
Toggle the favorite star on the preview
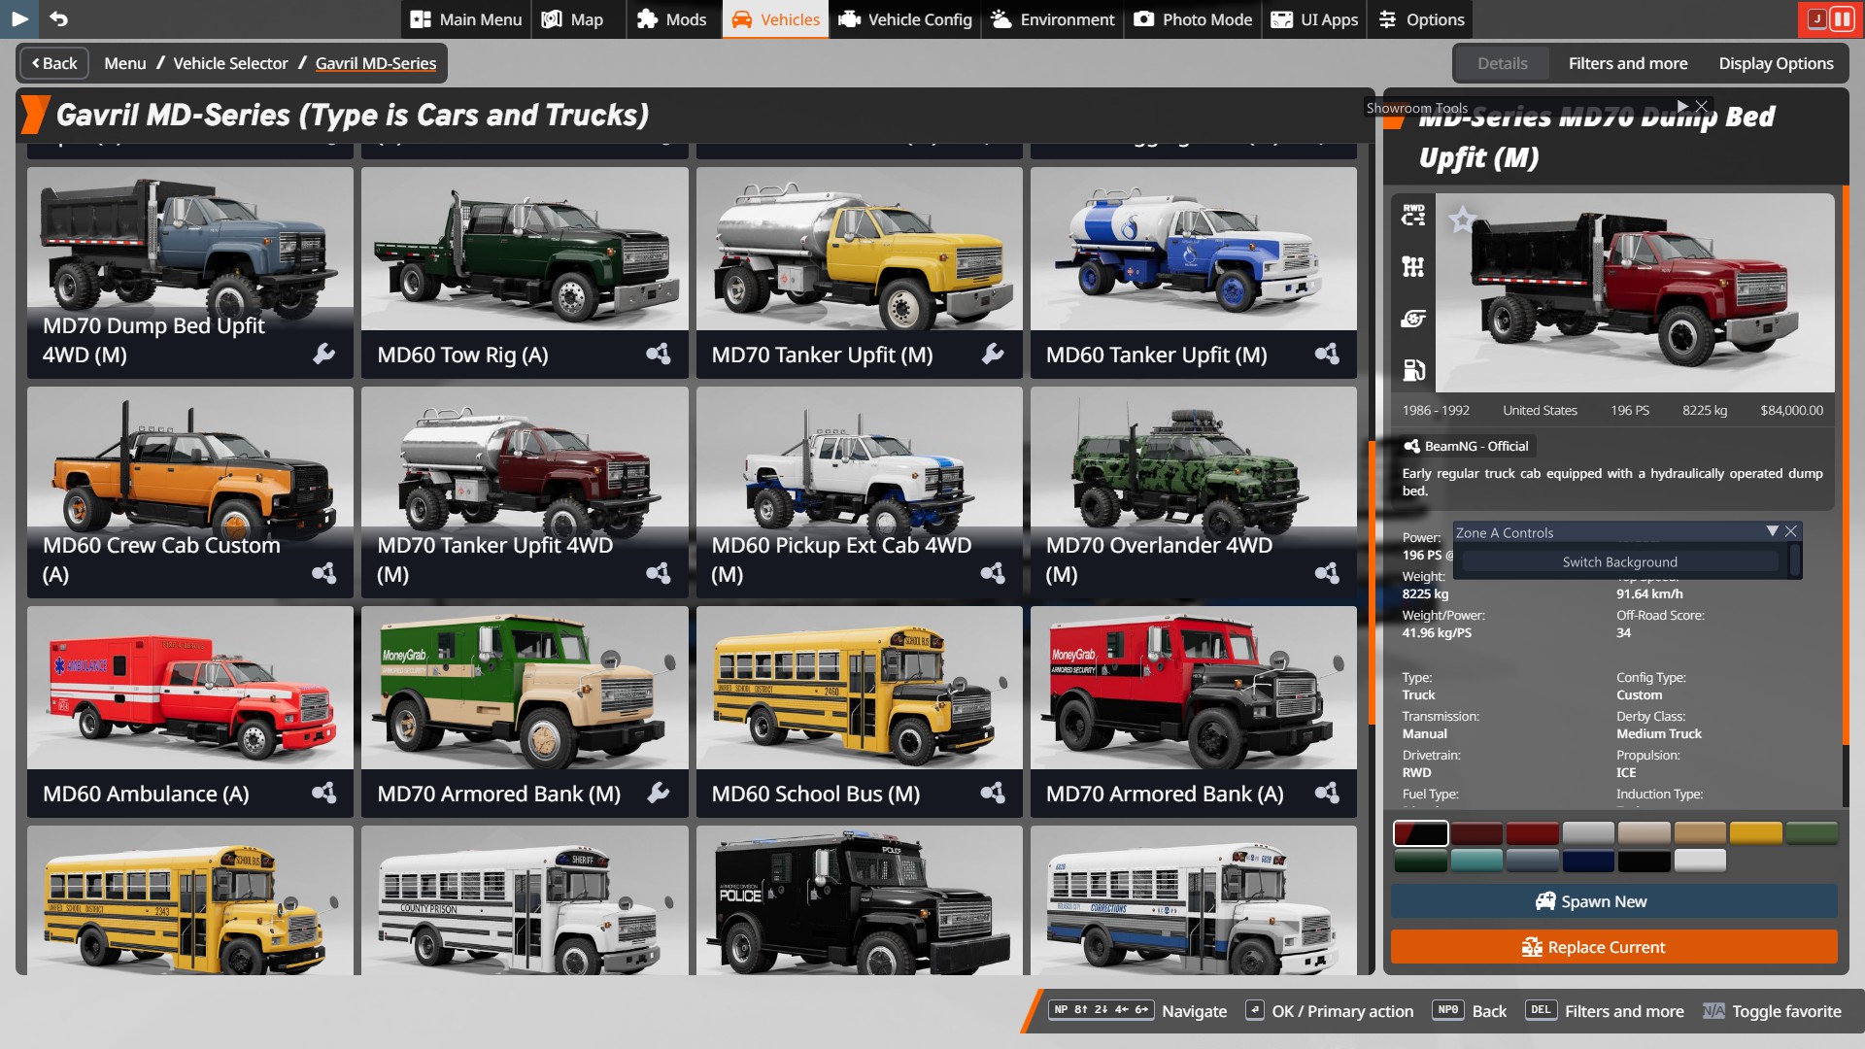(1462, 220)
